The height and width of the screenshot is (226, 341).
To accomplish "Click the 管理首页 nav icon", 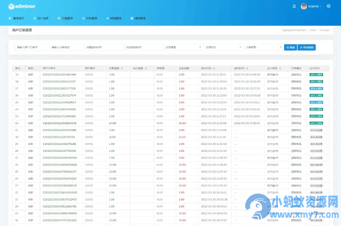I will (10, 18).
